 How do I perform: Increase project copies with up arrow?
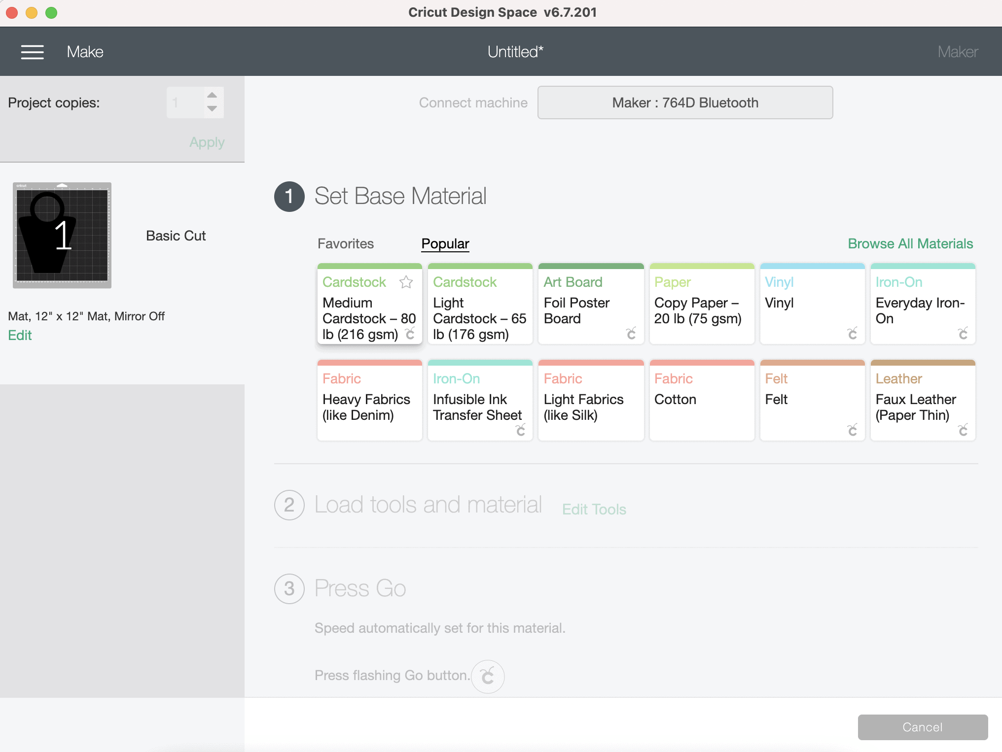(212, 95)
